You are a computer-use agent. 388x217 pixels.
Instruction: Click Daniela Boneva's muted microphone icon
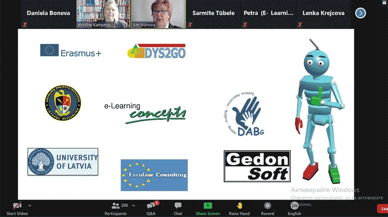[25, 25]
